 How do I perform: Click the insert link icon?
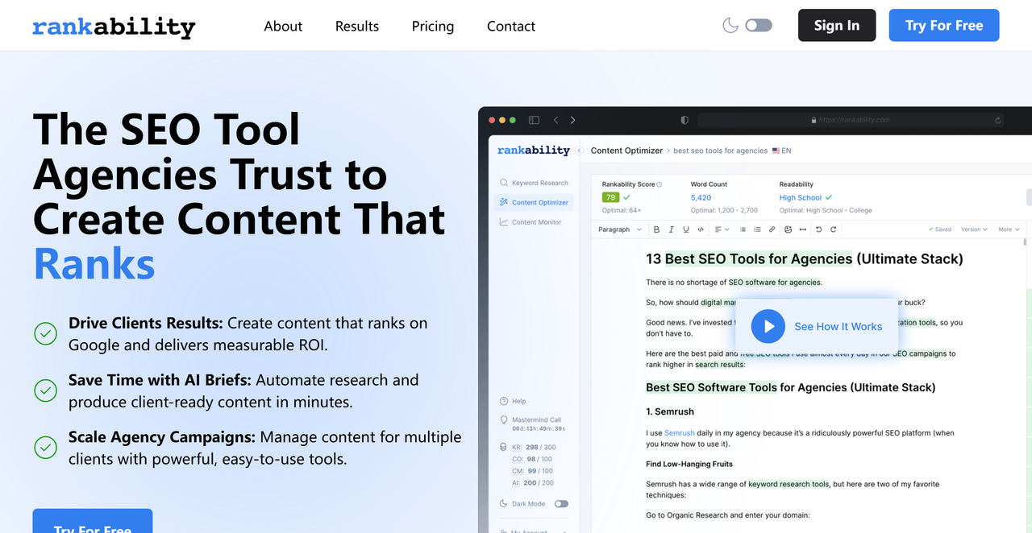(772, 229)
